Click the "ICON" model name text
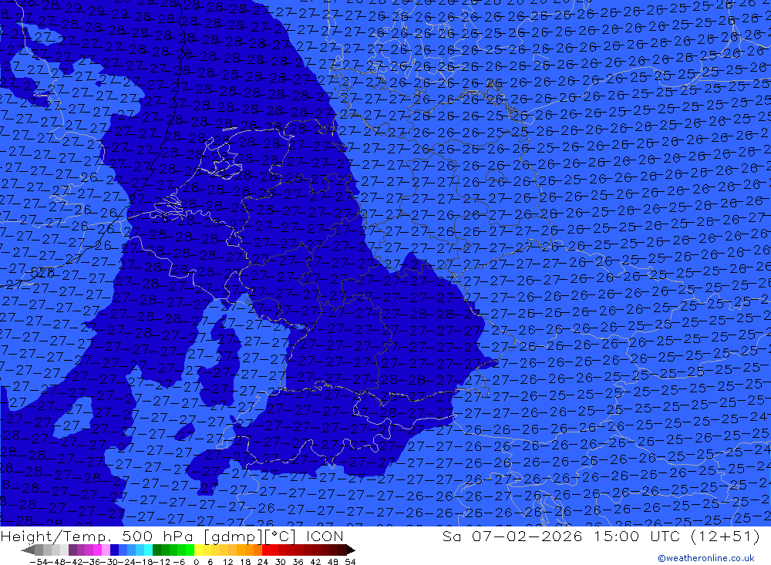 (x=325, y=536)
